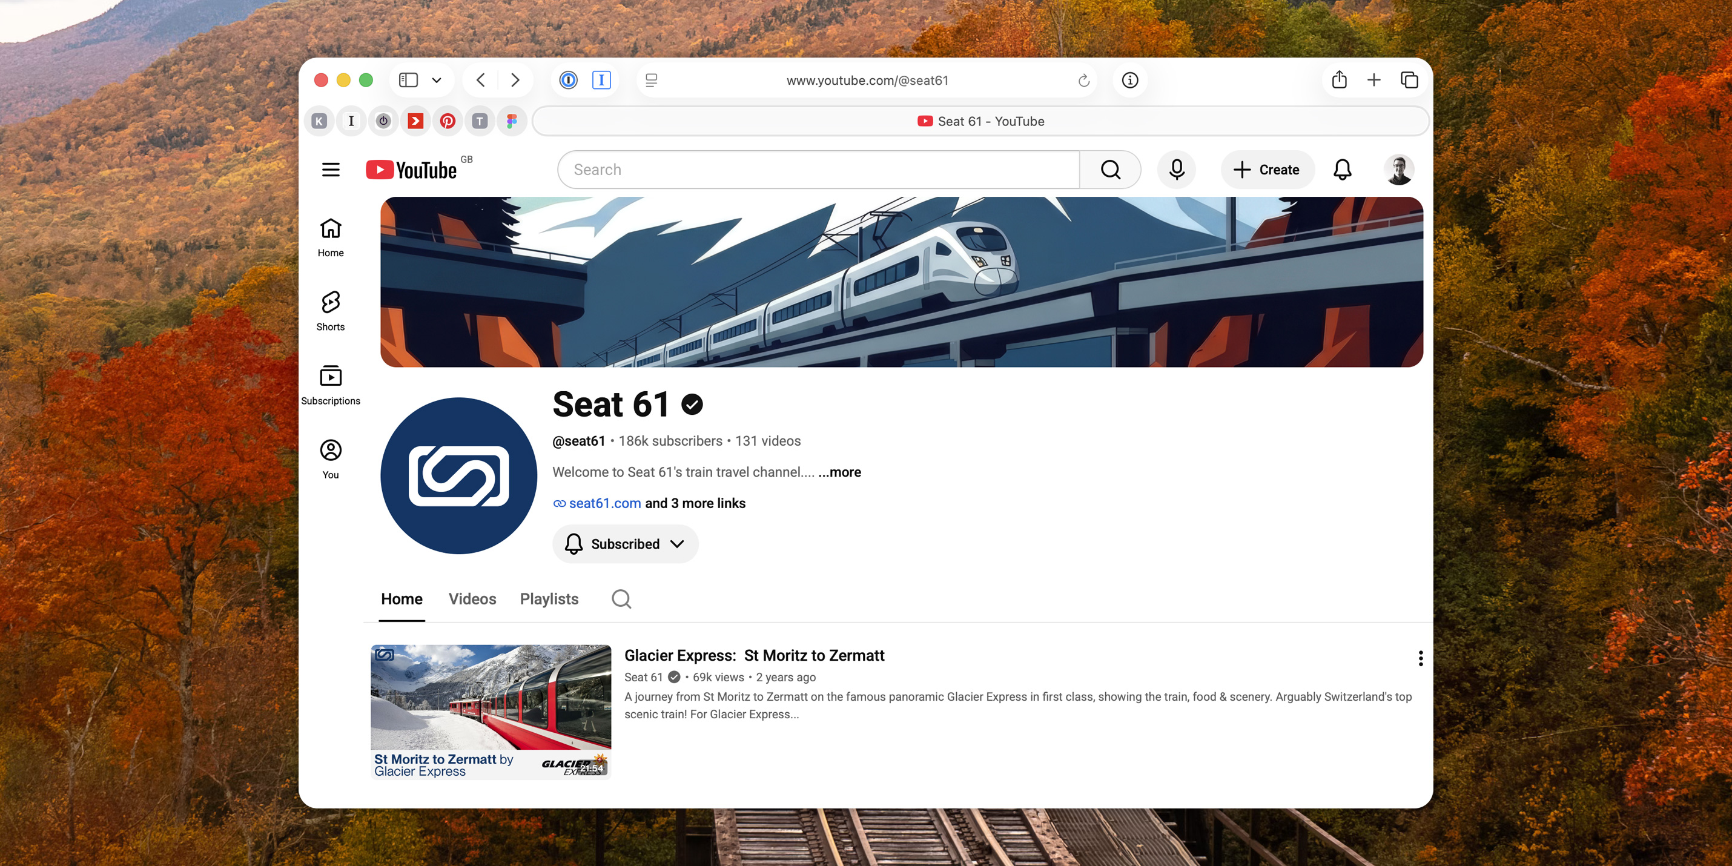Expand channel description with ...more
1732x866 pixels.
(x=839, y=472)
